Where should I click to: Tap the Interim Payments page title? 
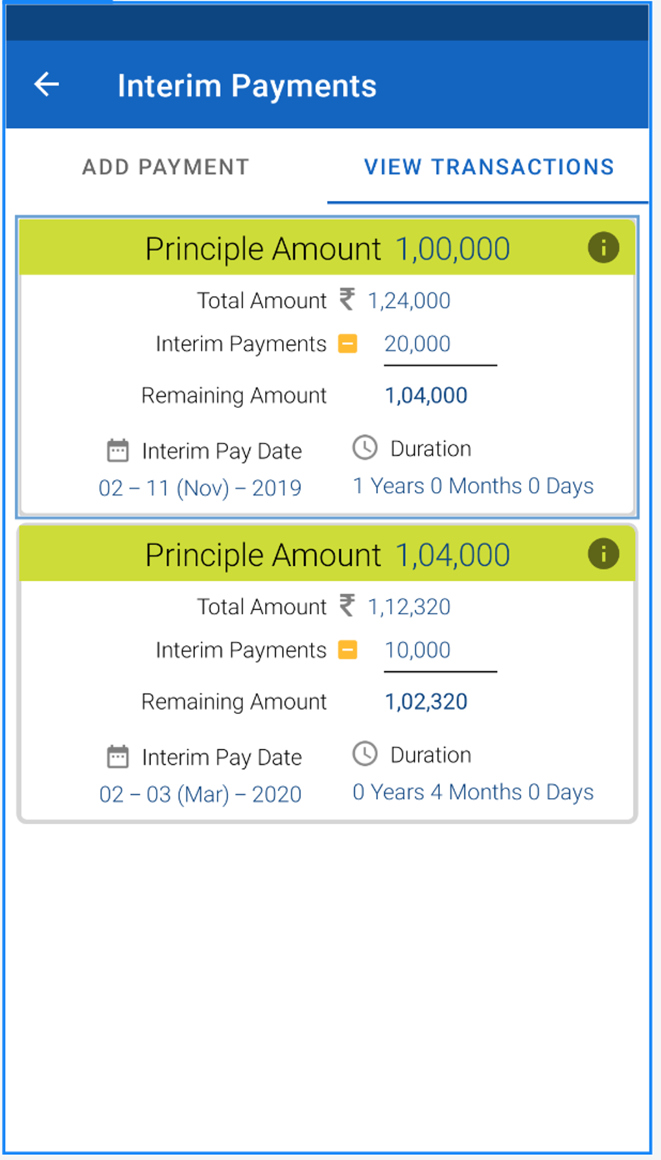[247, 86]
